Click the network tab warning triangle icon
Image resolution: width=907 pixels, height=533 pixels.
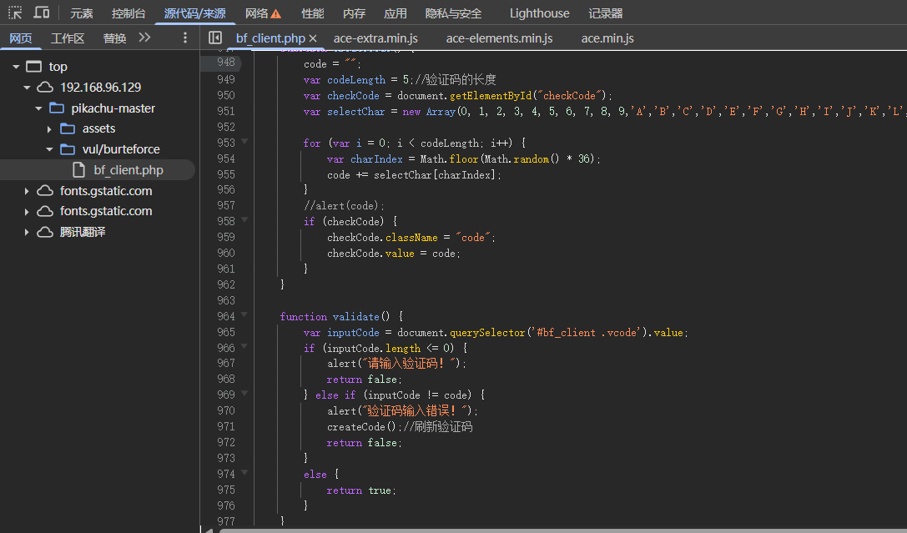click(x=276, y=14)
